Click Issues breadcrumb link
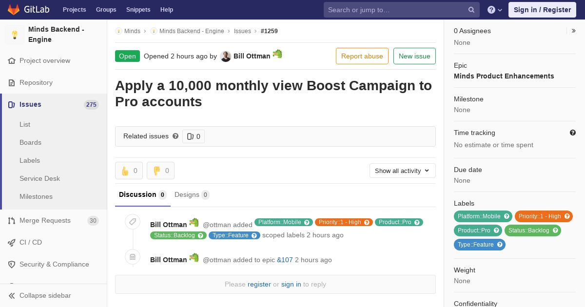585x307 pixels. click(242, 31)
